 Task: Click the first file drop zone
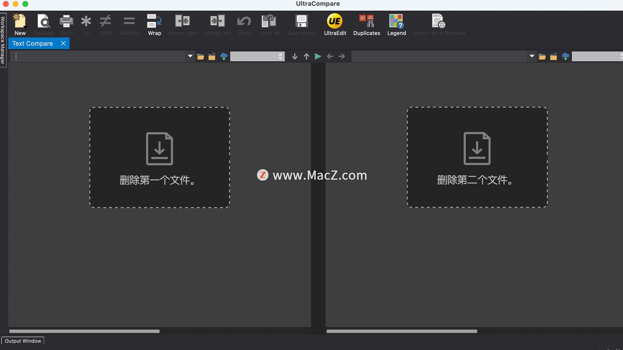159,157
